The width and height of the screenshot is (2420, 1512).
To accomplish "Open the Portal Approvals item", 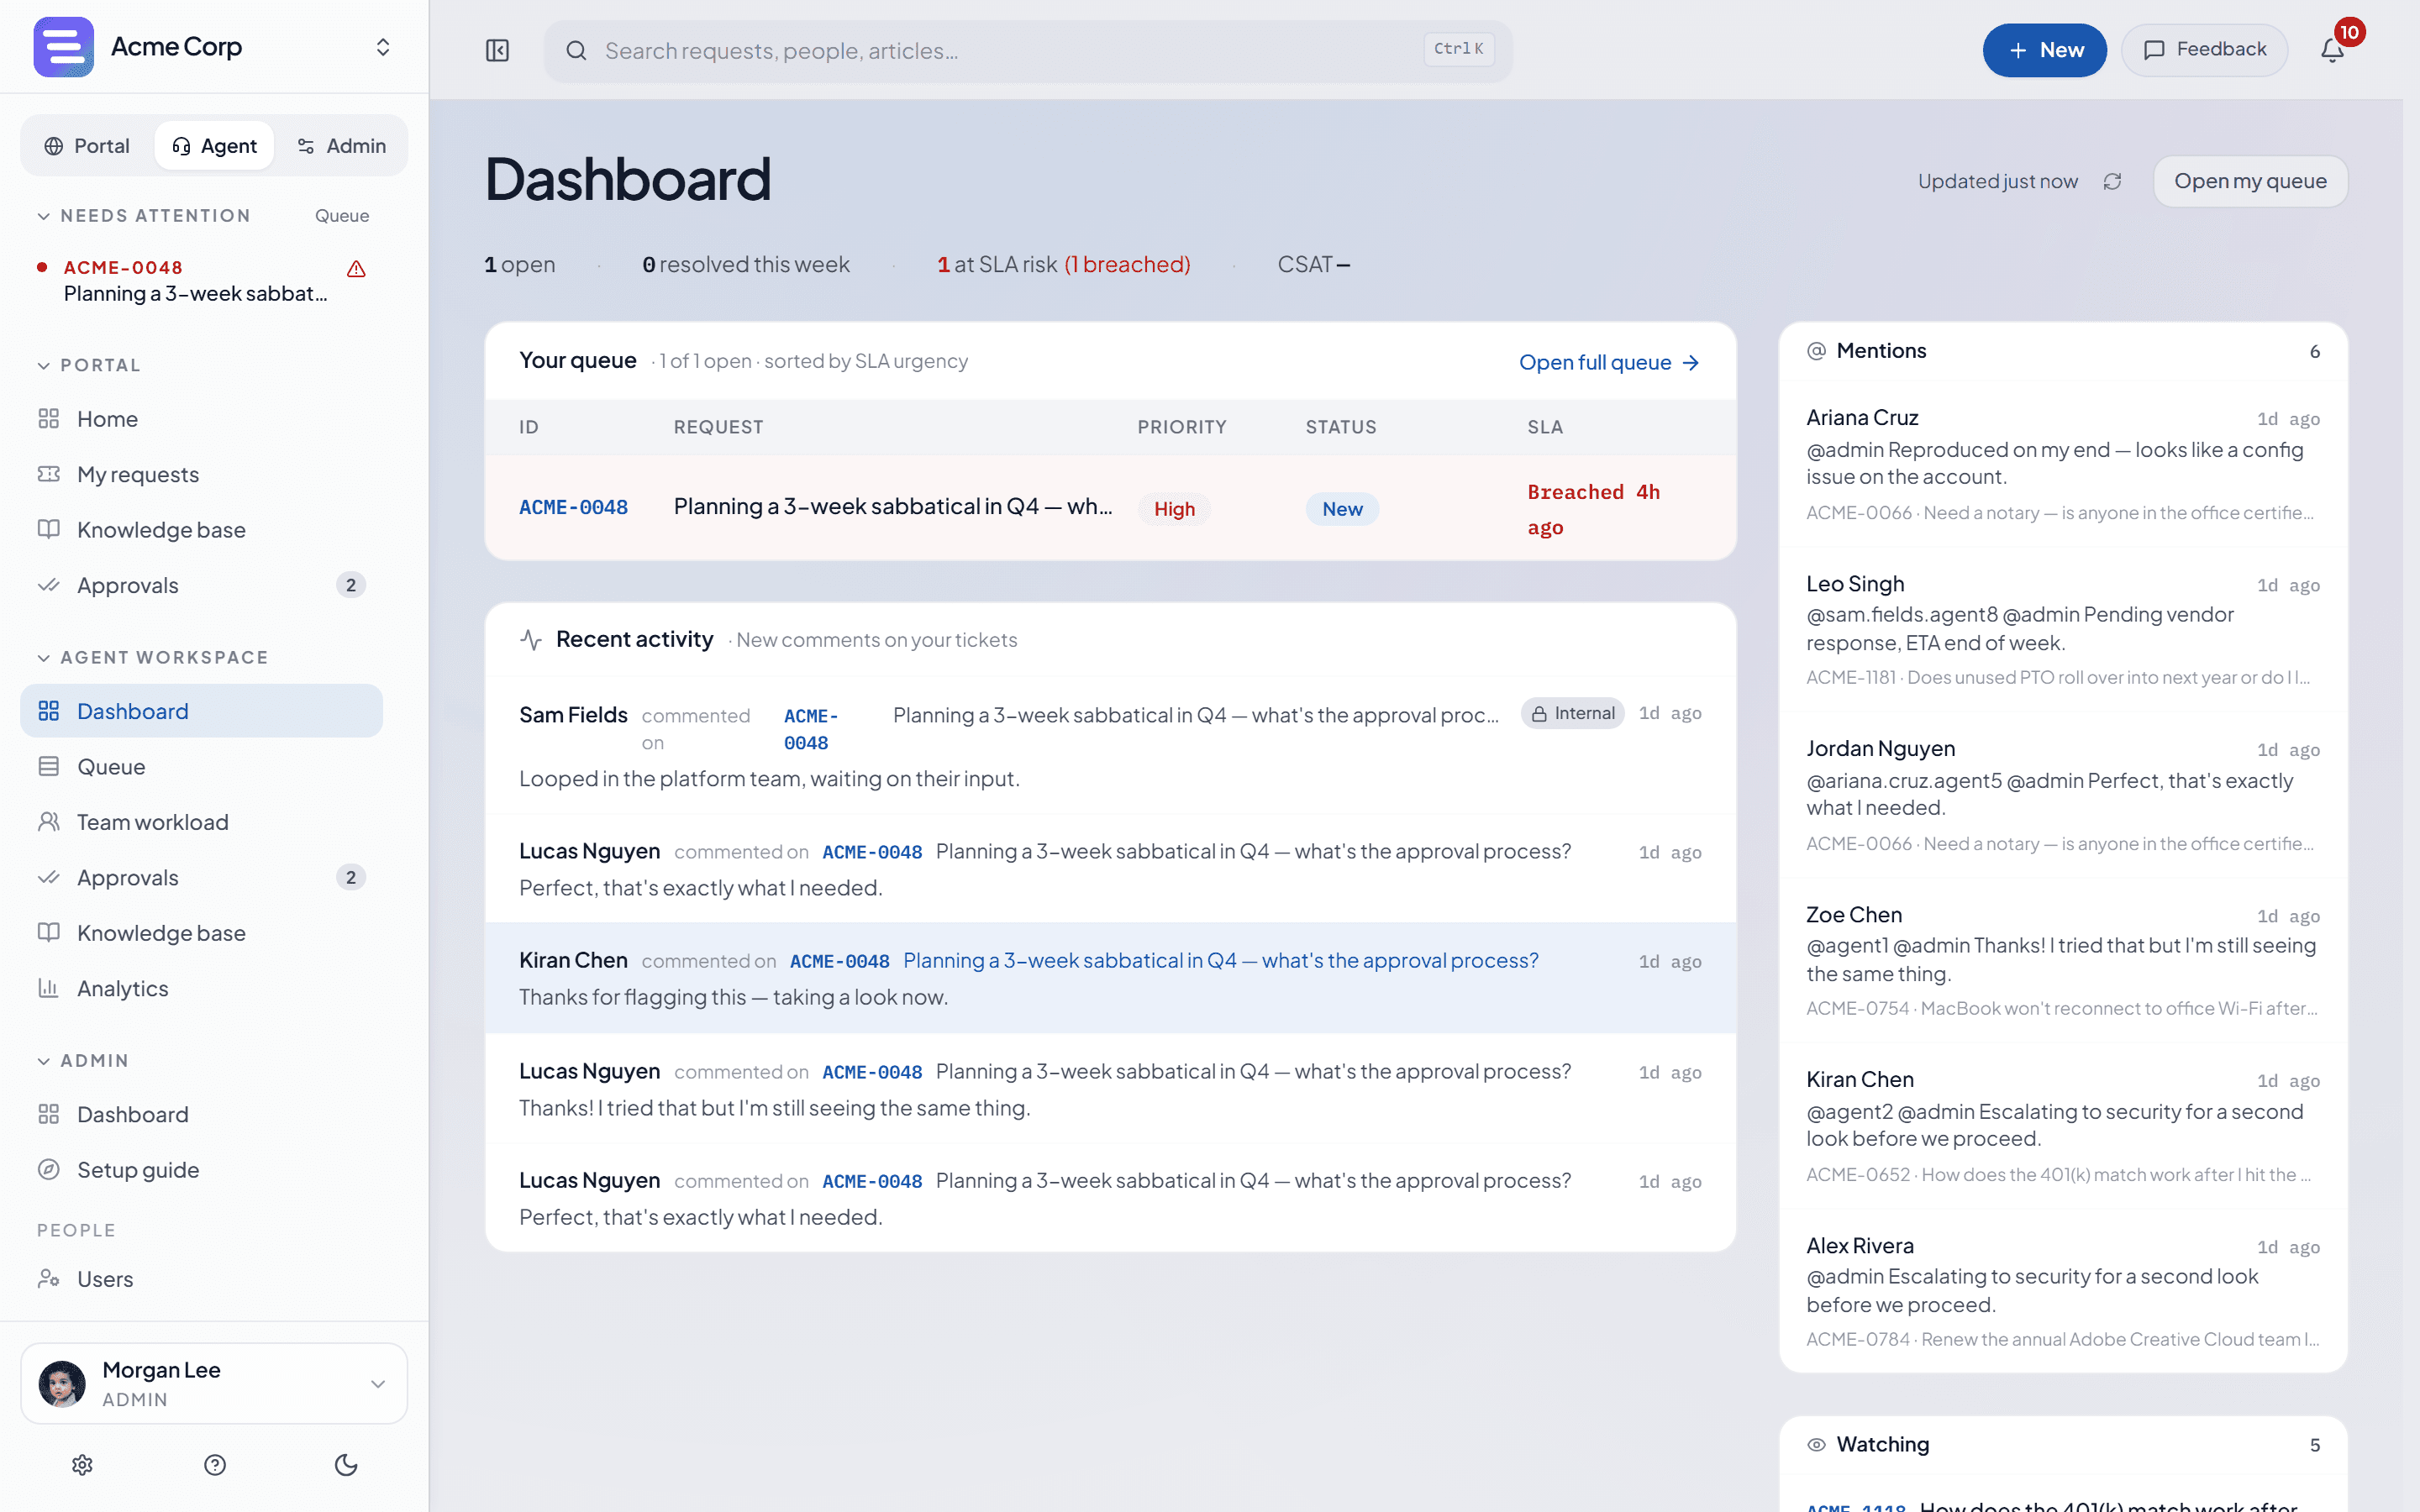I will click(201, 585).
